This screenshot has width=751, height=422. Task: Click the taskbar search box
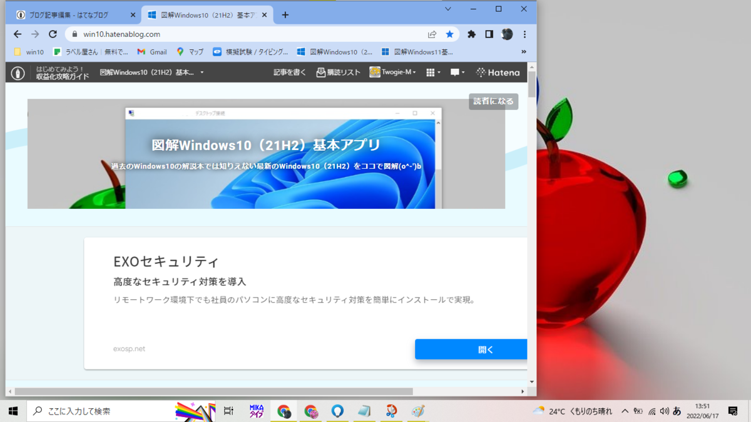click(x=121, y=411)
